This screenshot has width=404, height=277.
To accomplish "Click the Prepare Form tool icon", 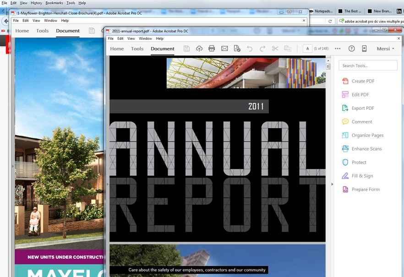I will [x=345, y=190].
